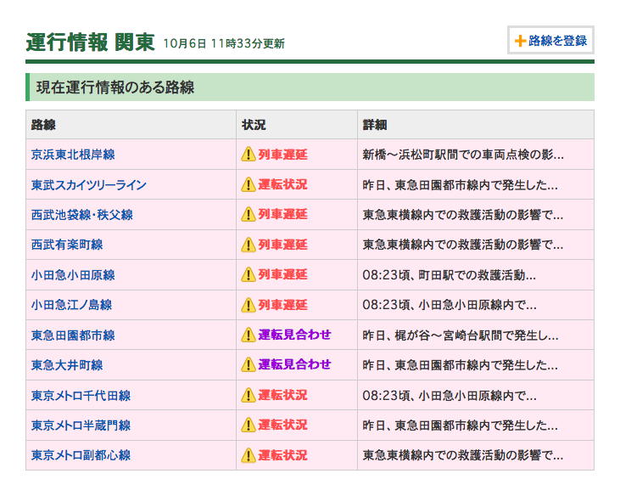This screenshot has height=496, width=620.
Task: Click the plus icon in 路線を登録
Action: click(520, 41)
